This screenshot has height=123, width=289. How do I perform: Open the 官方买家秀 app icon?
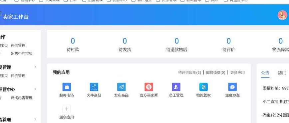[x=149, y=87]
